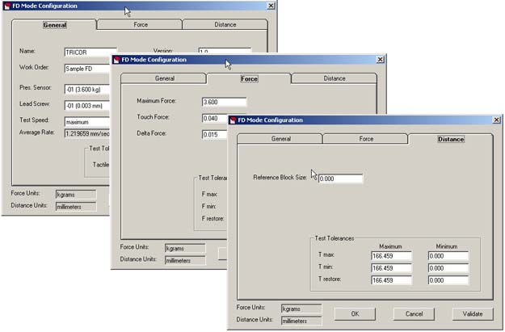The width and height of the screenshot is (505, 332).
Task: Open the Test Speed selector showing maximum
Action: tap(87, 122)
